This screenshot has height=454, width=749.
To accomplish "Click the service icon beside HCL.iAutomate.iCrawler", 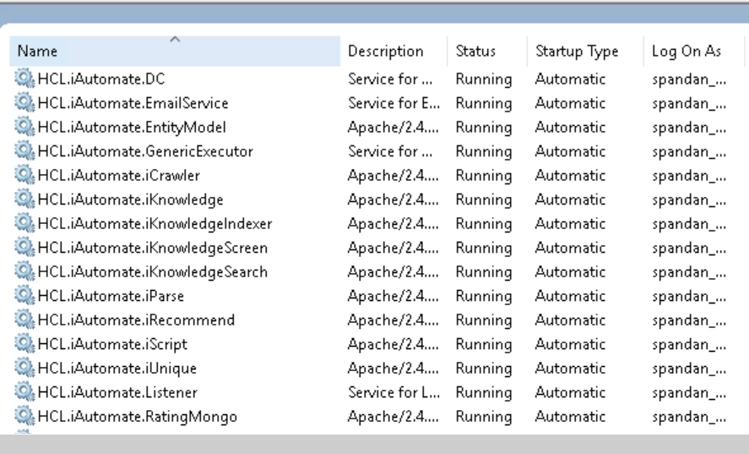I will tap(24, 175).
